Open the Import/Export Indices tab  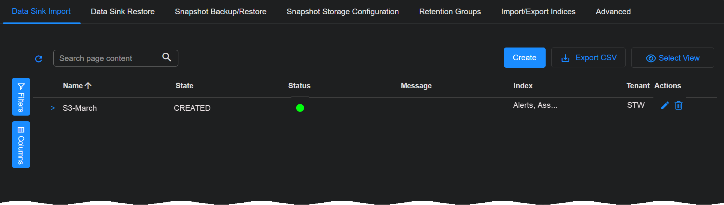tap(538, 12)
